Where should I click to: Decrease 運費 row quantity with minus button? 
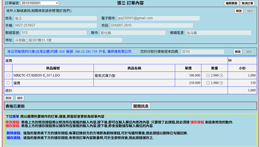click(208, 83)
